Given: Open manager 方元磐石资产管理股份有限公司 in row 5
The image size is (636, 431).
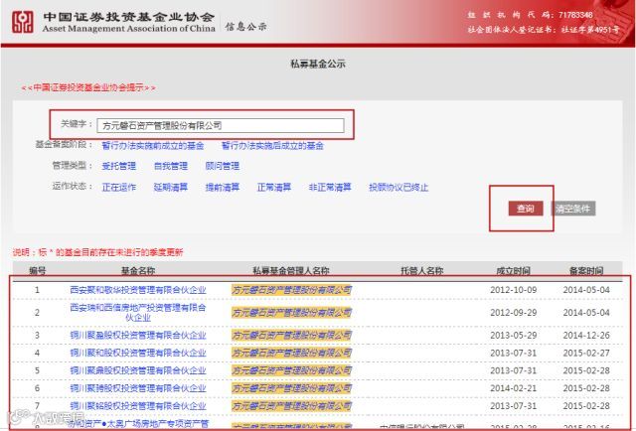Looking at the screenshot, I should point(291,370).
